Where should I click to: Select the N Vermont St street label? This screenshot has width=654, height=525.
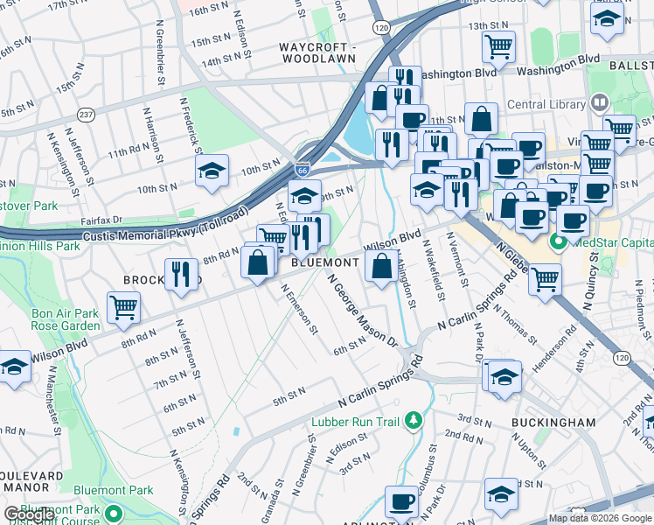pos(457,260)
